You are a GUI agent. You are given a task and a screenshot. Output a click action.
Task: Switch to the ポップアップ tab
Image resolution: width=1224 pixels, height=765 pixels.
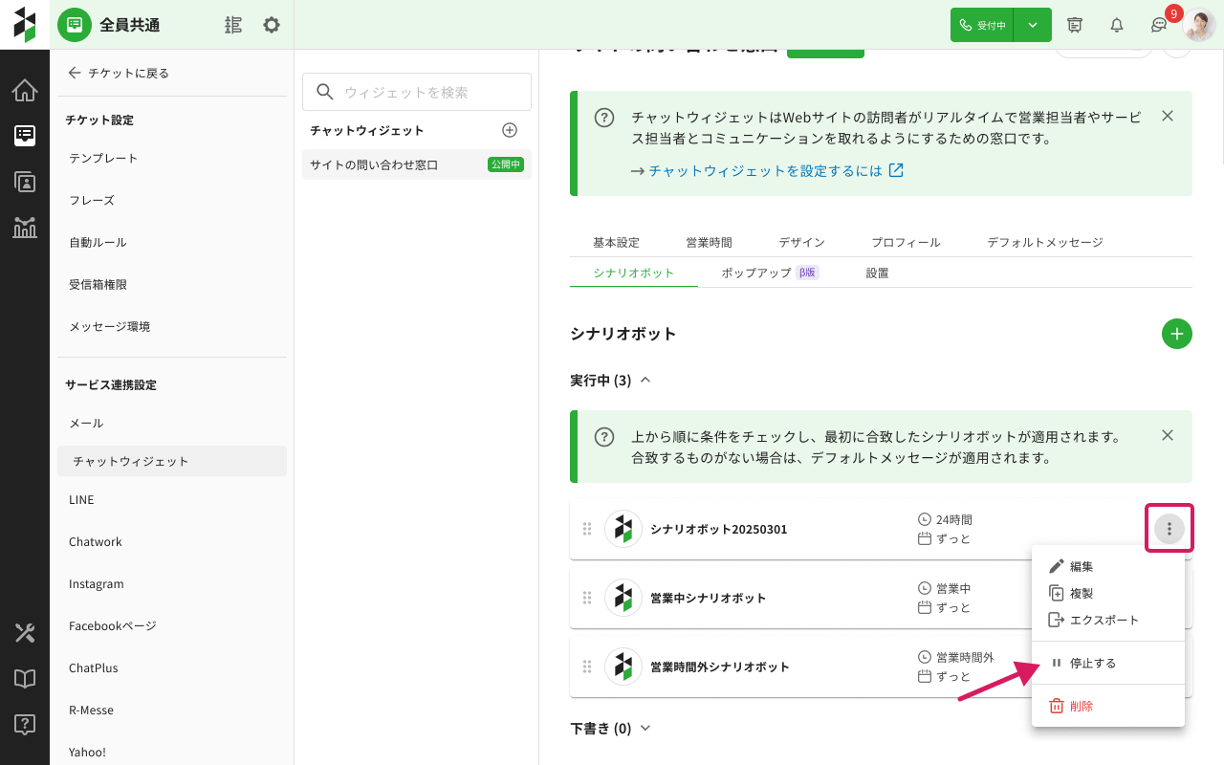click(x=755, y=273)
